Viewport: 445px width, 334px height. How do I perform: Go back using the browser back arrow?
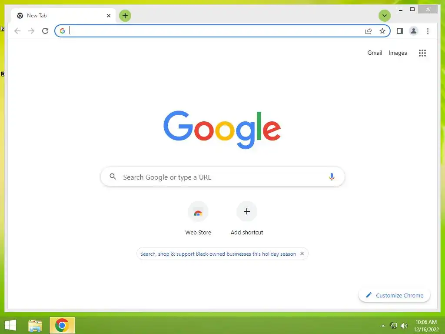(x=17, y=31)
